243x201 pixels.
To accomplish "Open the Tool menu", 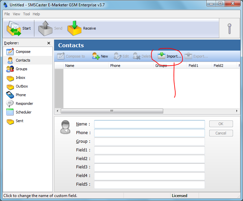I will 26,14.
